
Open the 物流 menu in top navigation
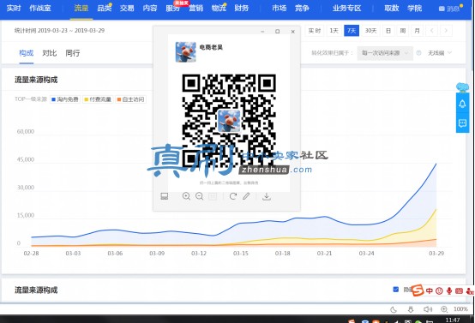coord(219,9)
